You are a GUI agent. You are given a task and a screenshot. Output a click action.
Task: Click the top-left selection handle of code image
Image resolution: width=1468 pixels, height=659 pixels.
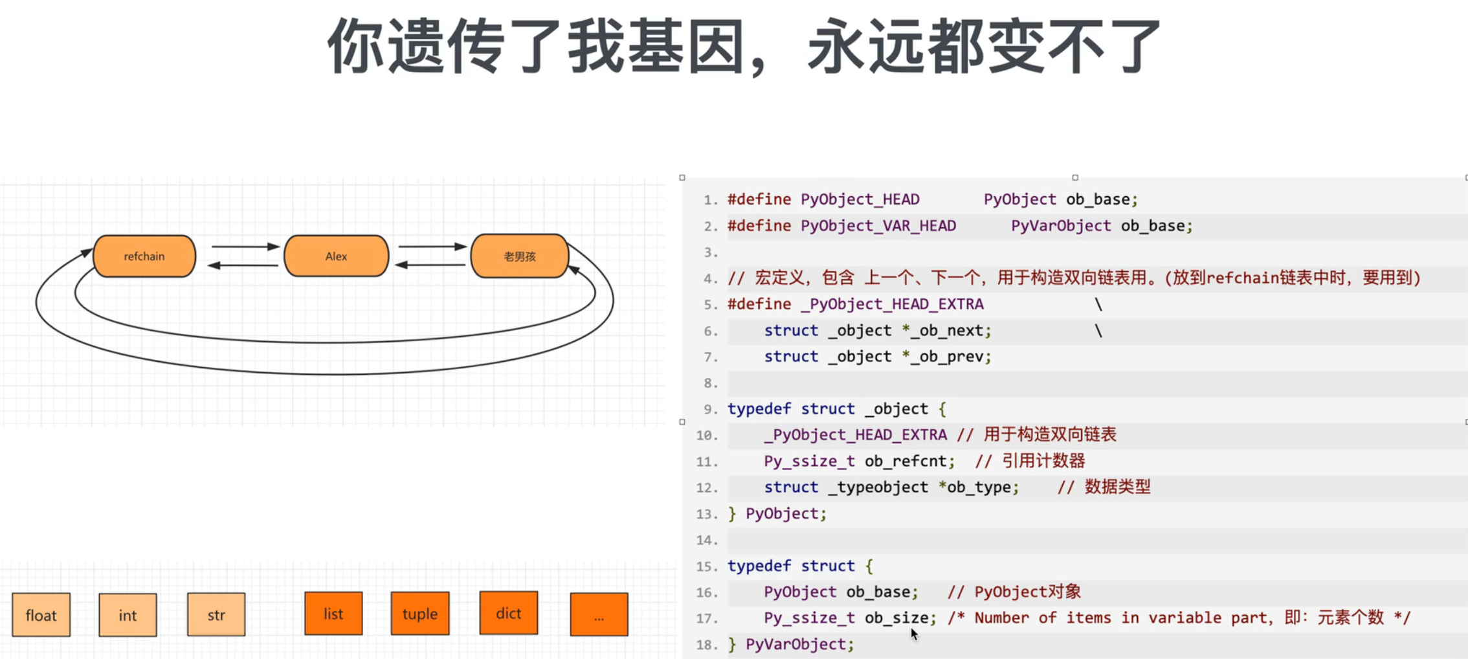click(x=682, y=177)
